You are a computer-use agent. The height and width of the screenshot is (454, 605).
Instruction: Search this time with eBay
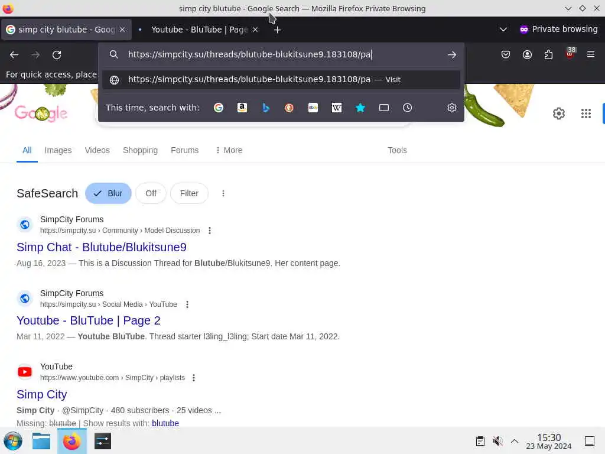pyautogui.click(x=313, y=108)
